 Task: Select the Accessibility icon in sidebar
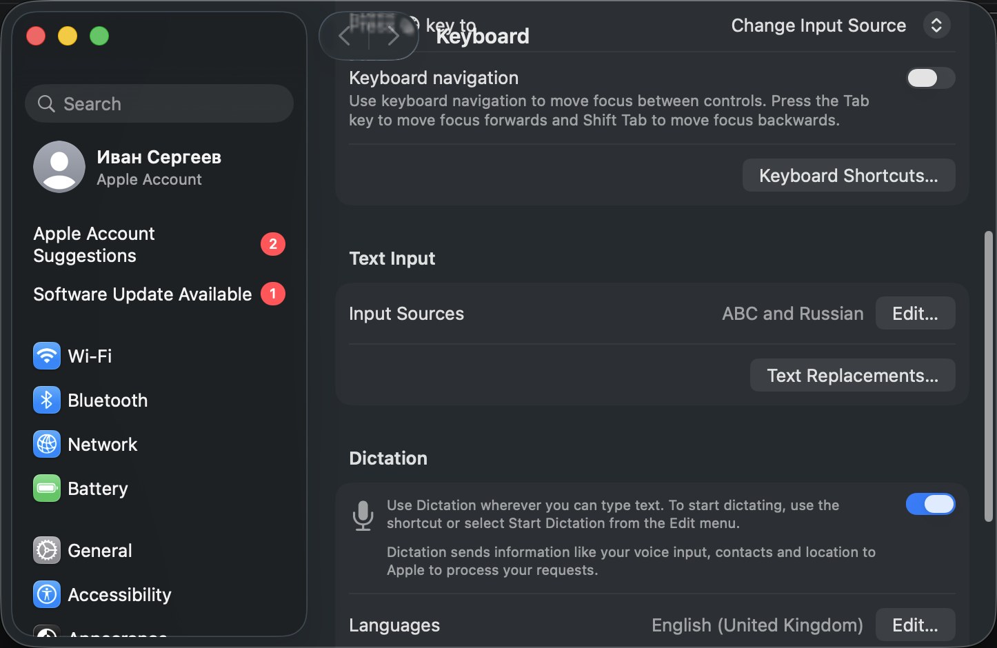tap(47, 594)
